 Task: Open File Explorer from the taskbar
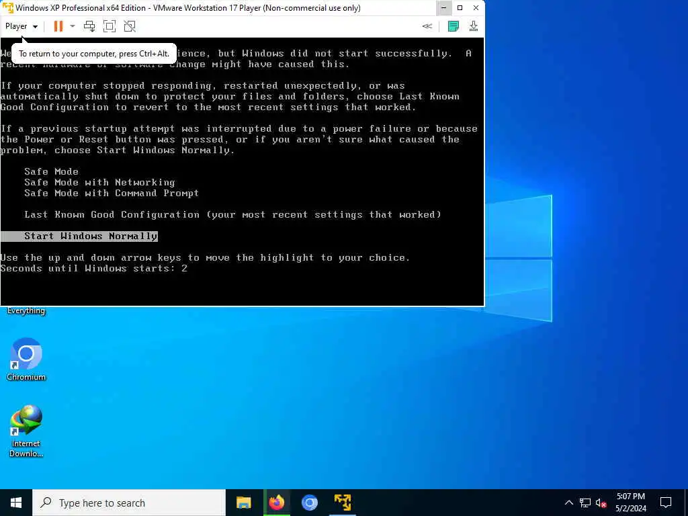[243, 503]
